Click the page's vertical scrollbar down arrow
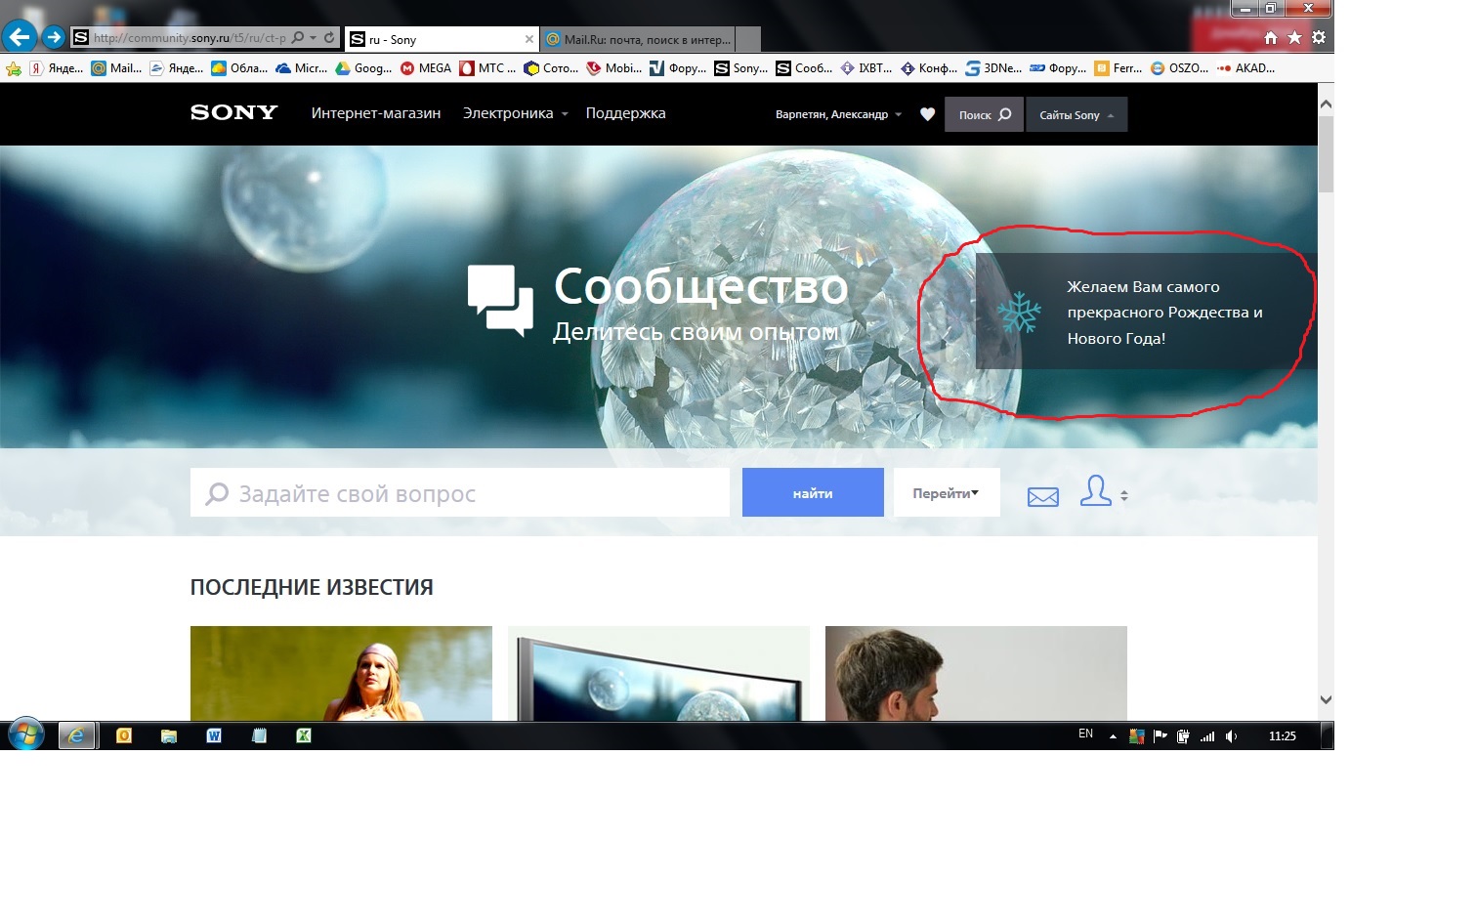The height and width of the screenshot is (923, 1477). (1326, 699)
